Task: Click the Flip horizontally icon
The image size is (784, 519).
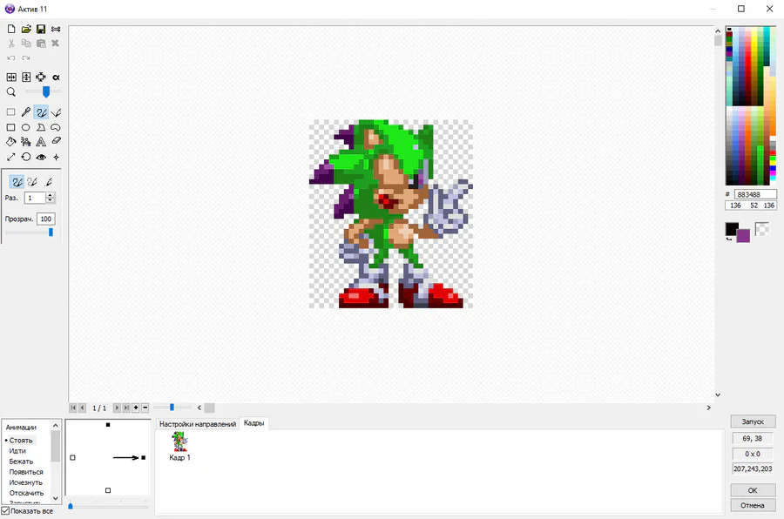Action: [11, 77]
